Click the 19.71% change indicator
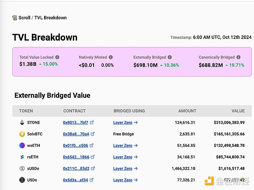 (235, 65)
